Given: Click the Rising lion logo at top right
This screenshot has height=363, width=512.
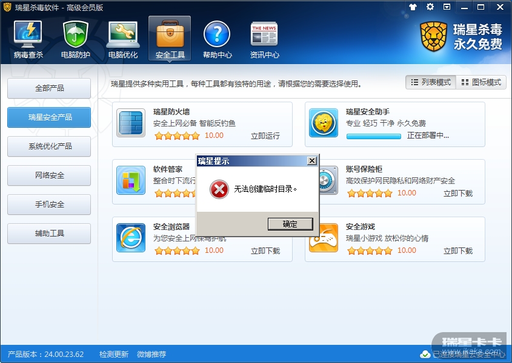Looking at the screenshot, I should coord(433,36).
